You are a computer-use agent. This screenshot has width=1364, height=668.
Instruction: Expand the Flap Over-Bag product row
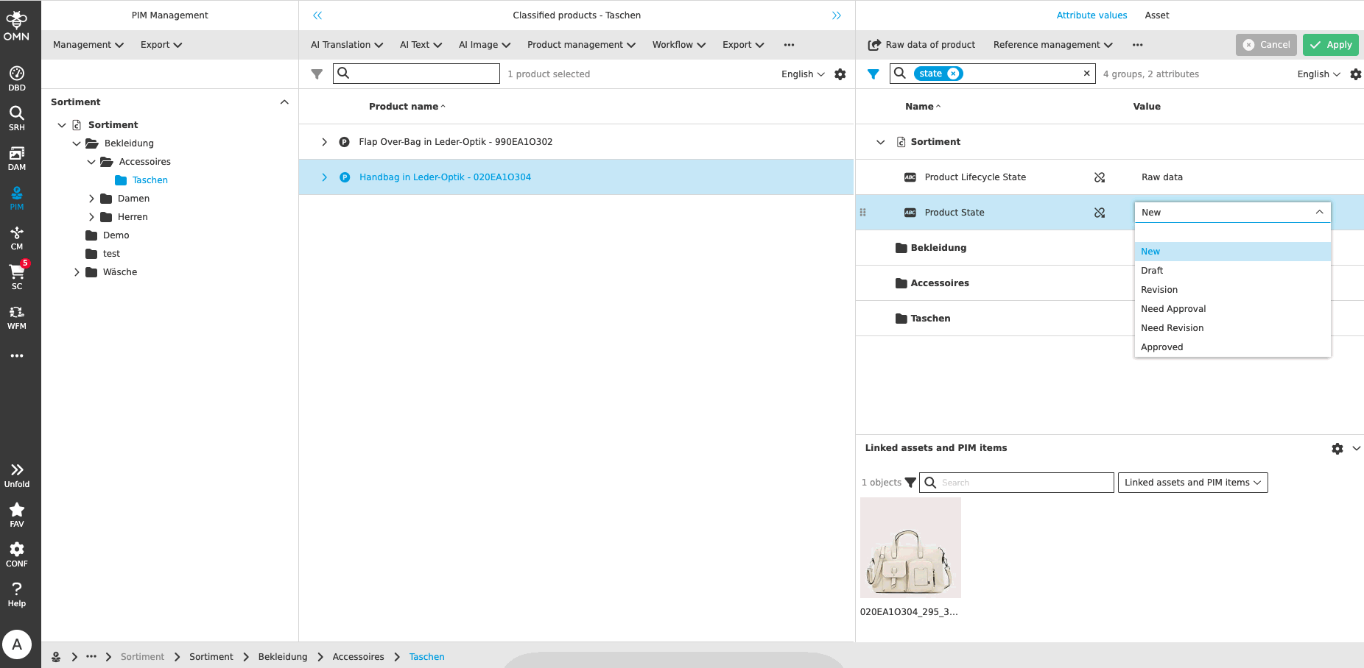pyautogui.click(x=324, y=142)
